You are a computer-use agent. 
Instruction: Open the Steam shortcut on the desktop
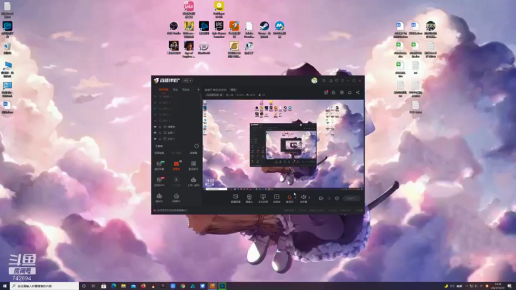[264, 30]
